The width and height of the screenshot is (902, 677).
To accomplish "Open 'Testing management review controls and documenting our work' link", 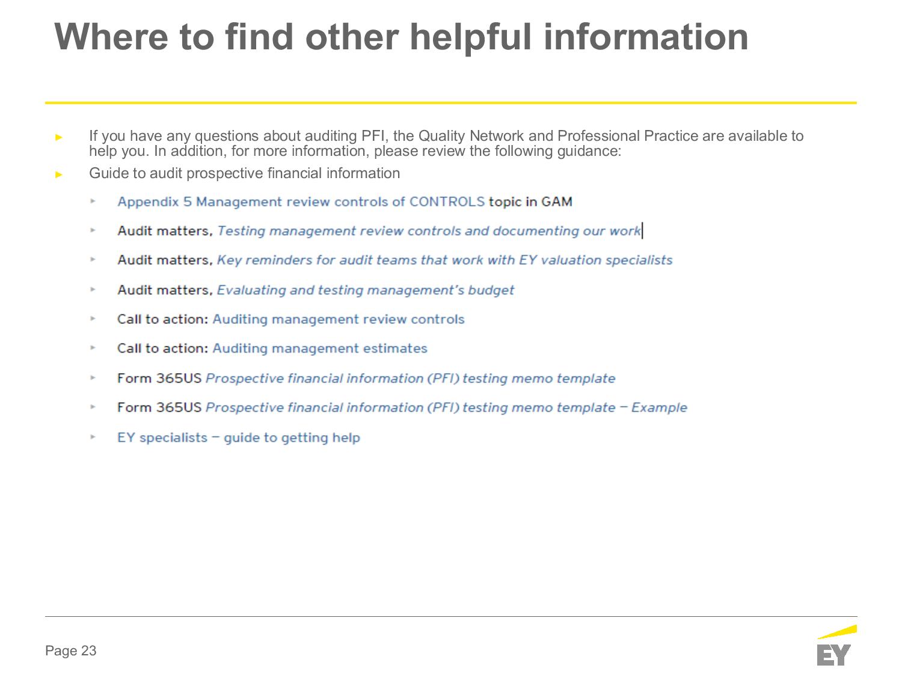I will [429, 231].
